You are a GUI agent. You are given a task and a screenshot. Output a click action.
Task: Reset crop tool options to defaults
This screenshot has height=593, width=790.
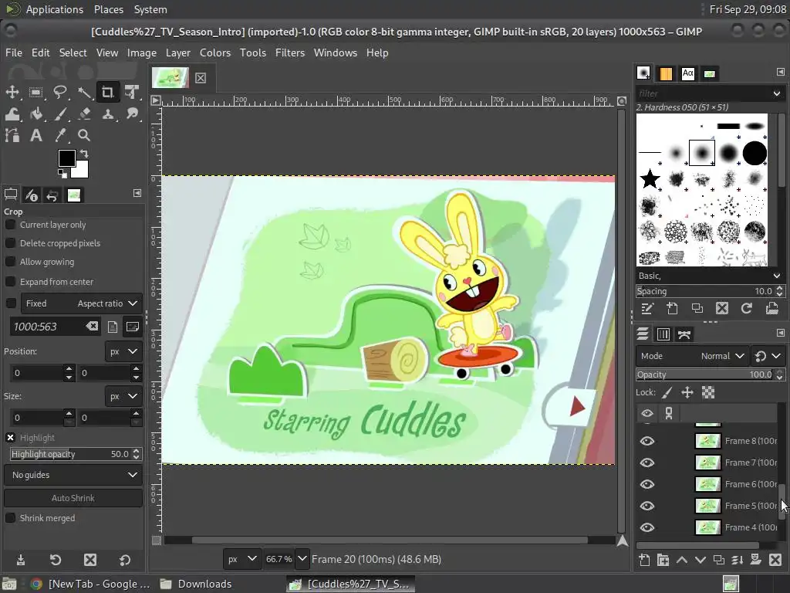tap(124, 560)
